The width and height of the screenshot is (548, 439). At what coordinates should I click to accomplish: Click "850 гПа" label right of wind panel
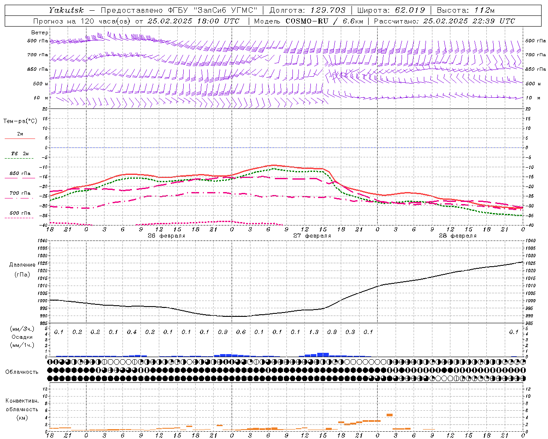pyautogui.click(x=536, y=69)
